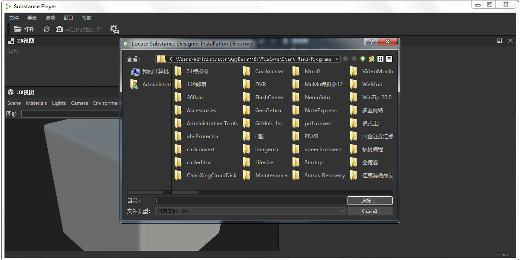The image size is (520, 260).
Task: Open the Camera menu in 3D view
Action: 79,103
